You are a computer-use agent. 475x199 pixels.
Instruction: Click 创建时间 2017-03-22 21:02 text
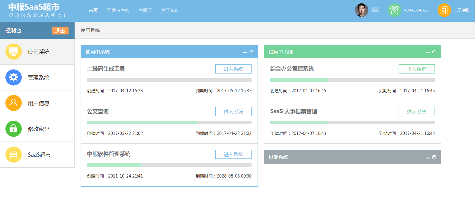pos(115,133)
